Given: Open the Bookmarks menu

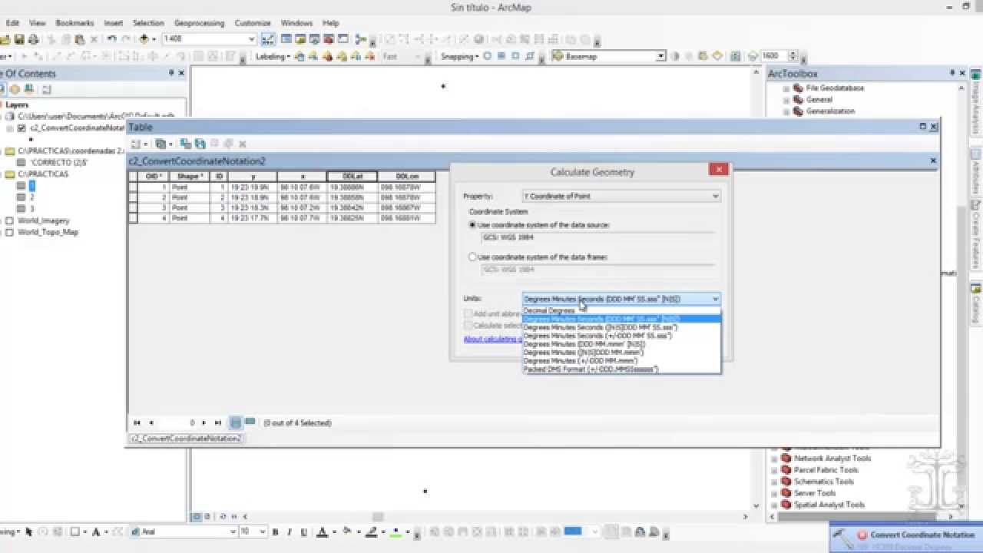Looking at the screenshot, I should [74, 23].
